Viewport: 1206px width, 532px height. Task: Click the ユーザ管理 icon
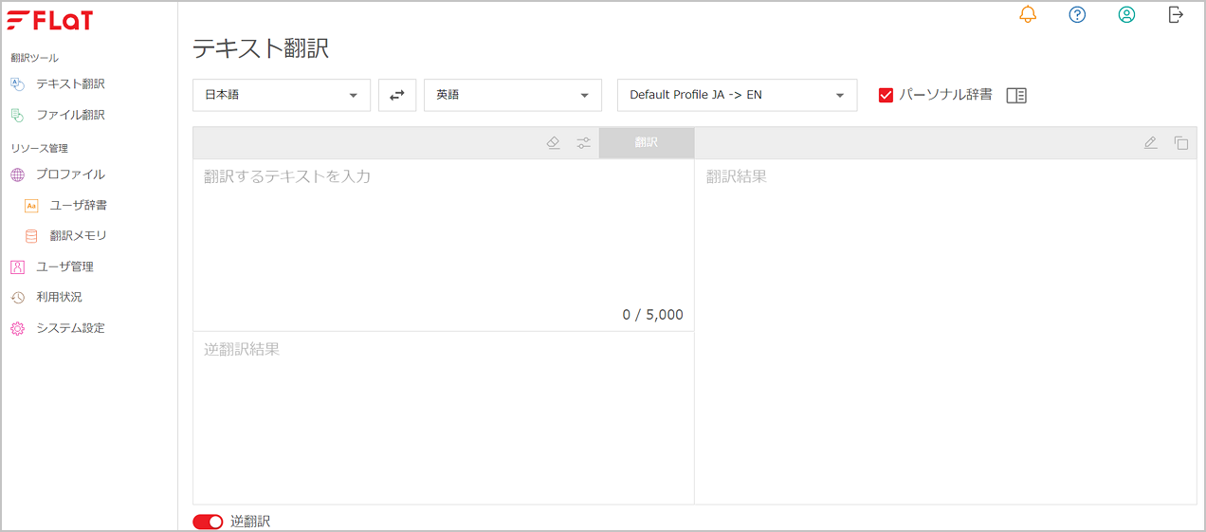point(17,266)
